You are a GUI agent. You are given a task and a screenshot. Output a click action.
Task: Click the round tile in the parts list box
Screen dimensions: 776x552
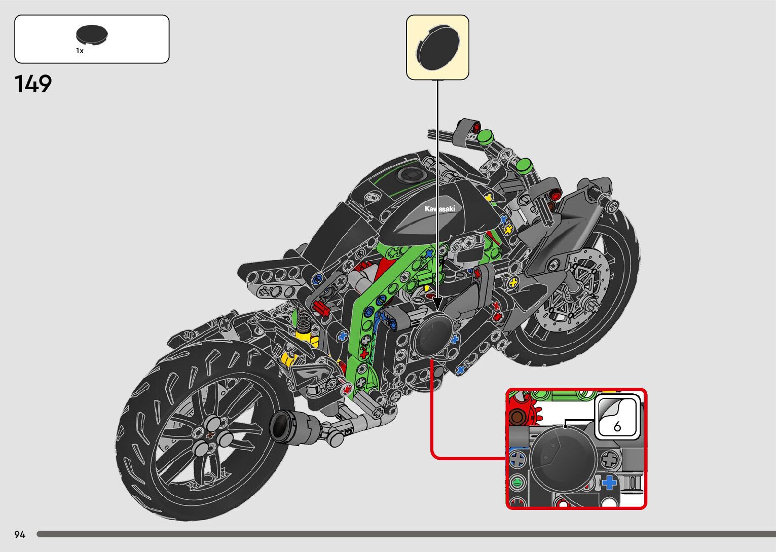tap(92, 34)
